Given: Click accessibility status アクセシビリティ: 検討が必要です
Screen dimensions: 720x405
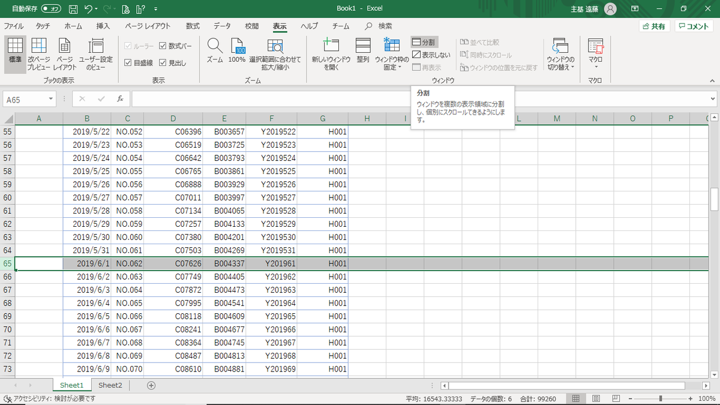Looking at the screenshot, I should tap(49, 398).
